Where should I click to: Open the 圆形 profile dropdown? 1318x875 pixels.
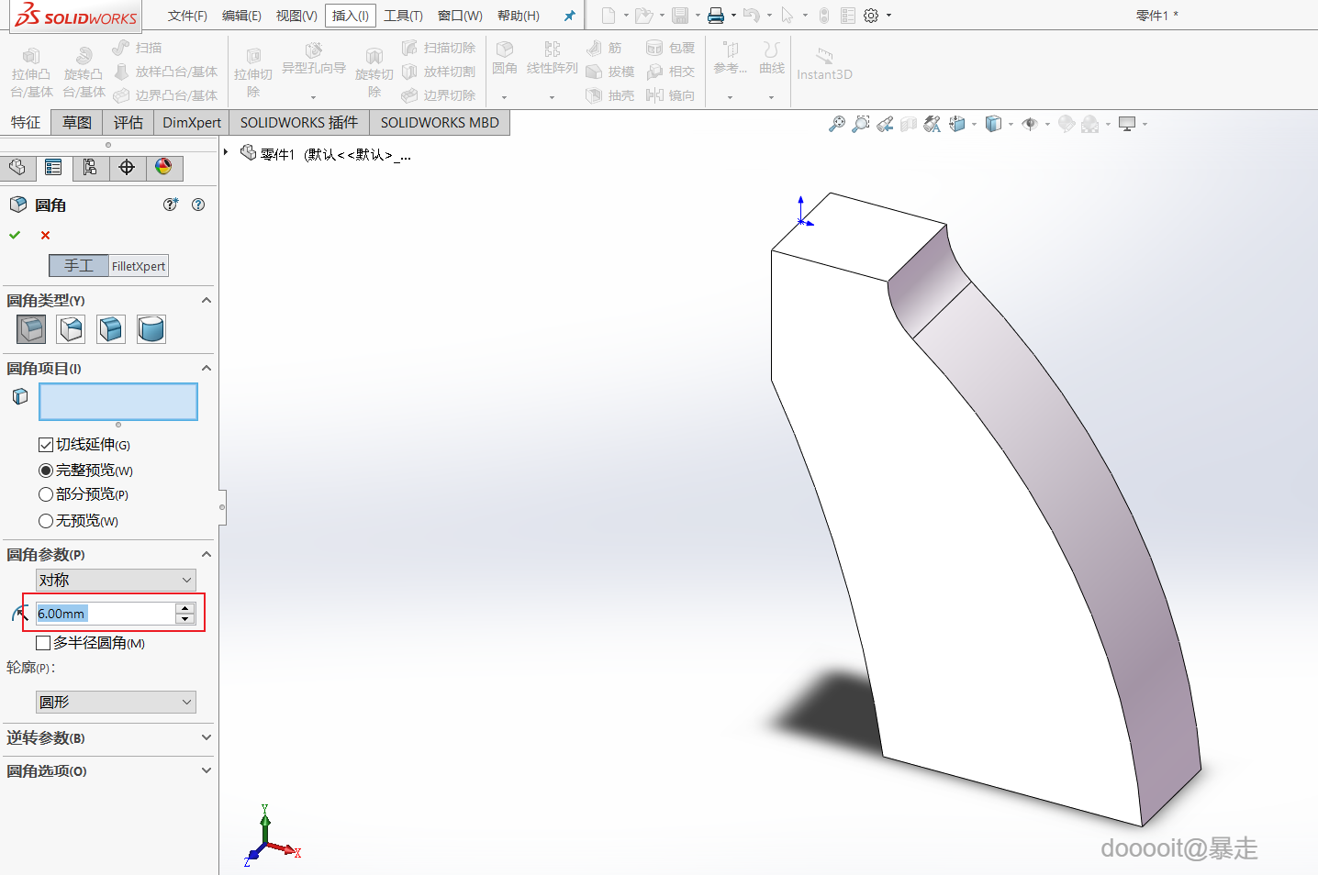coord(116,703)
